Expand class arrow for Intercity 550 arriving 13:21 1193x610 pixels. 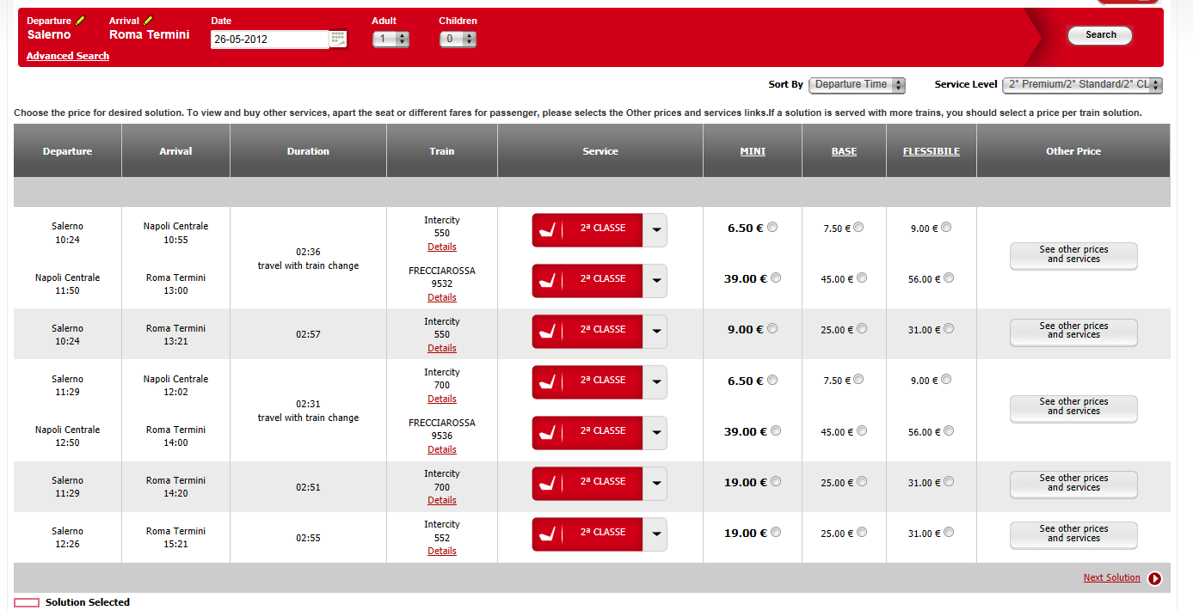click(655, 331)
